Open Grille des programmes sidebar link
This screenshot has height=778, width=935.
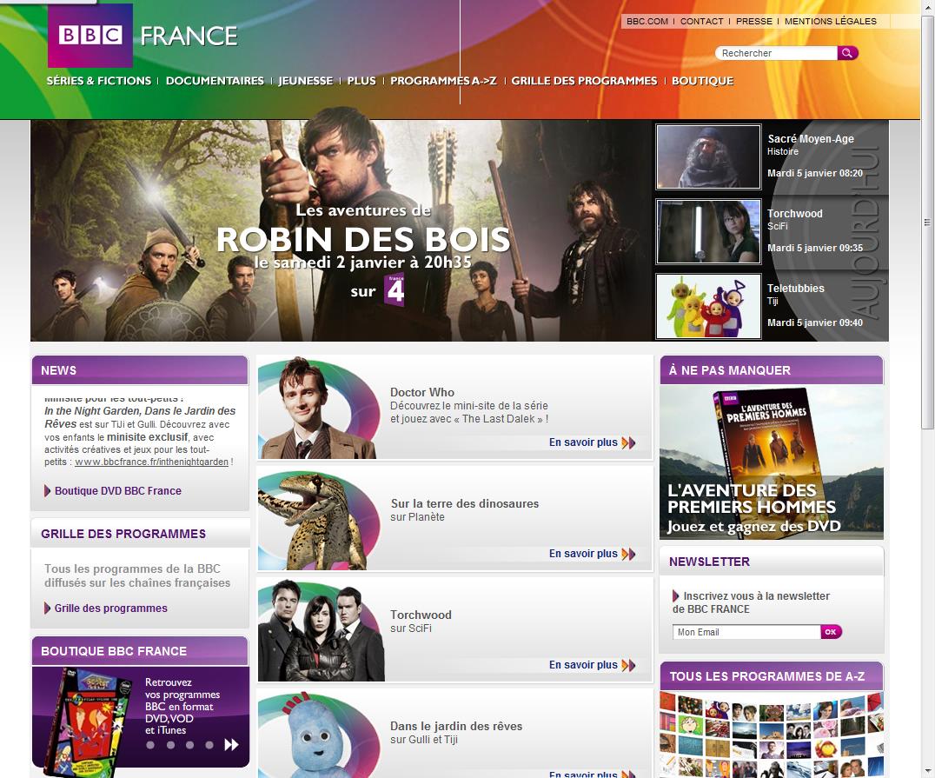[x=111, y=608]
